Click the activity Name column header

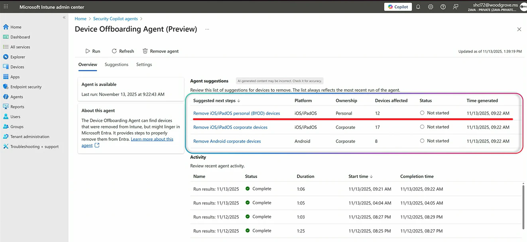[199, 176]
